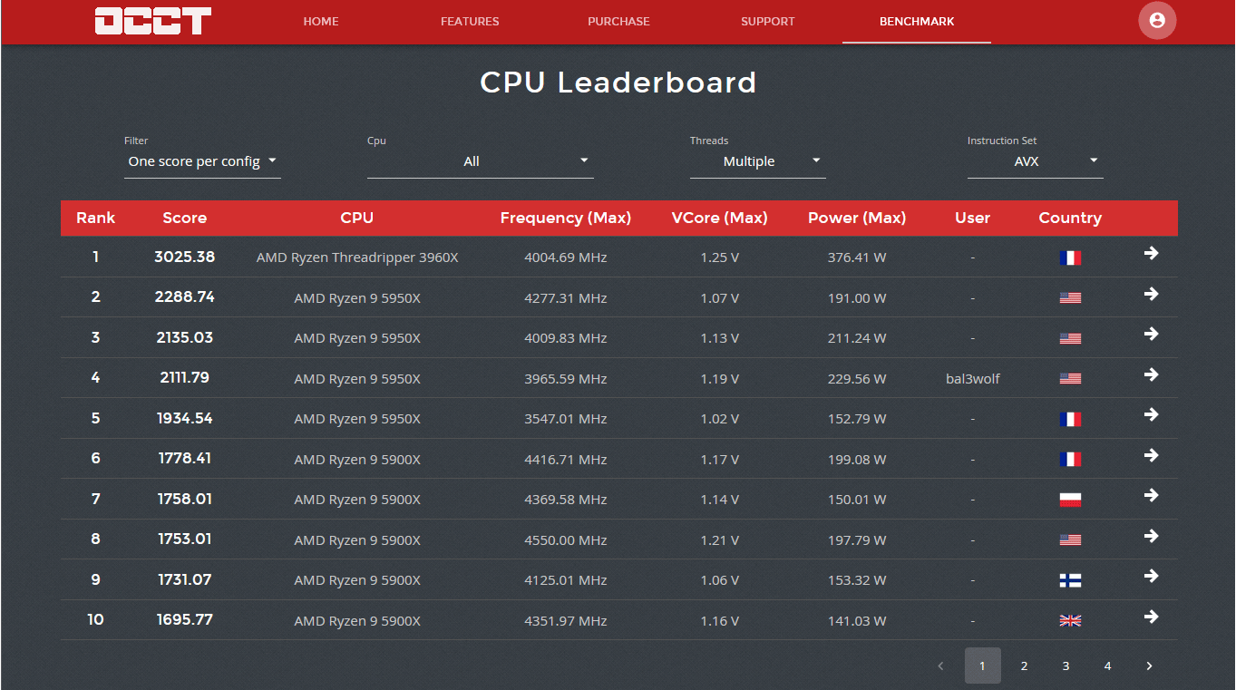This screenshot has height=690, width=1236.
Task: Select the Benchmark nav tab
Action: coord(917,22)
